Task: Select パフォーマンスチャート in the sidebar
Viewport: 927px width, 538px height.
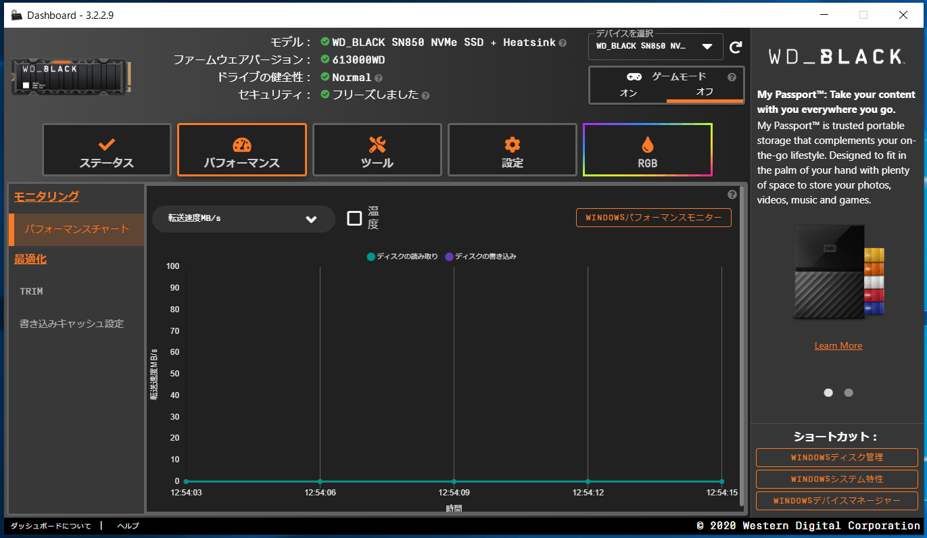Action: [76, 230]
